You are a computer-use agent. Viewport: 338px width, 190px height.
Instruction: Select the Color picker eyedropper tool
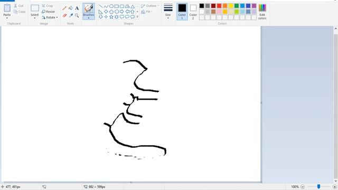coord(70,15)
